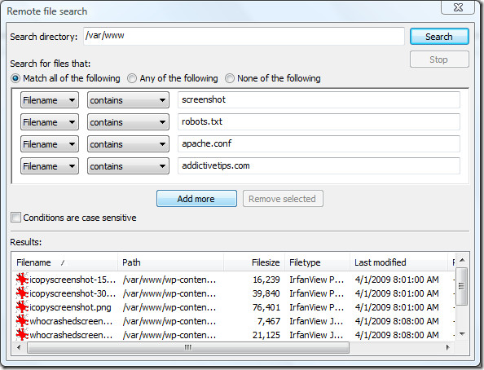Click the results list scroll-up arrow
The image size is (484, 370).
[x=462, y=260]
